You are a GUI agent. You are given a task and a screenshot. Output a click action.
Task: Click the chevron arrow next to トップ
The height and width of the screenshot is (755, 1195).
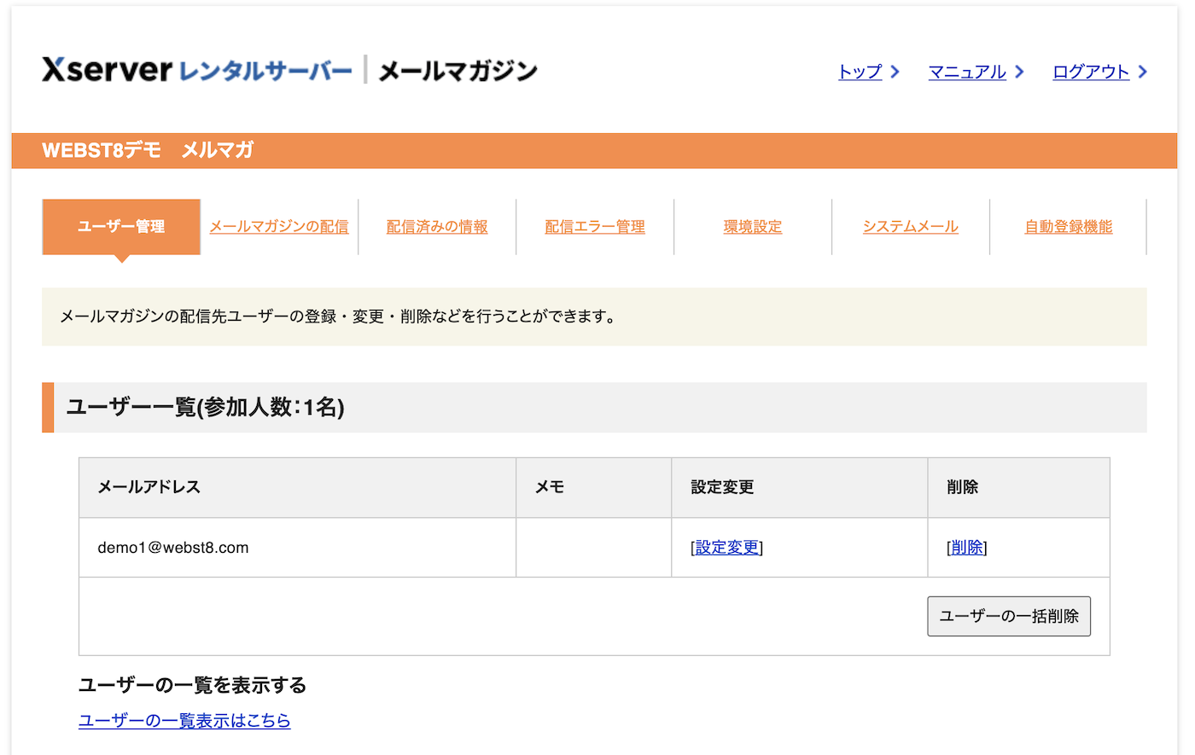tap(895, 72)
